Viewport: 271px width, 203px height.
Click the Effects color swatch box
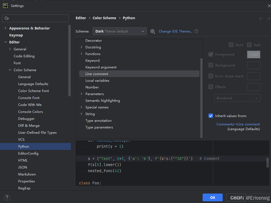pos(253,87)
